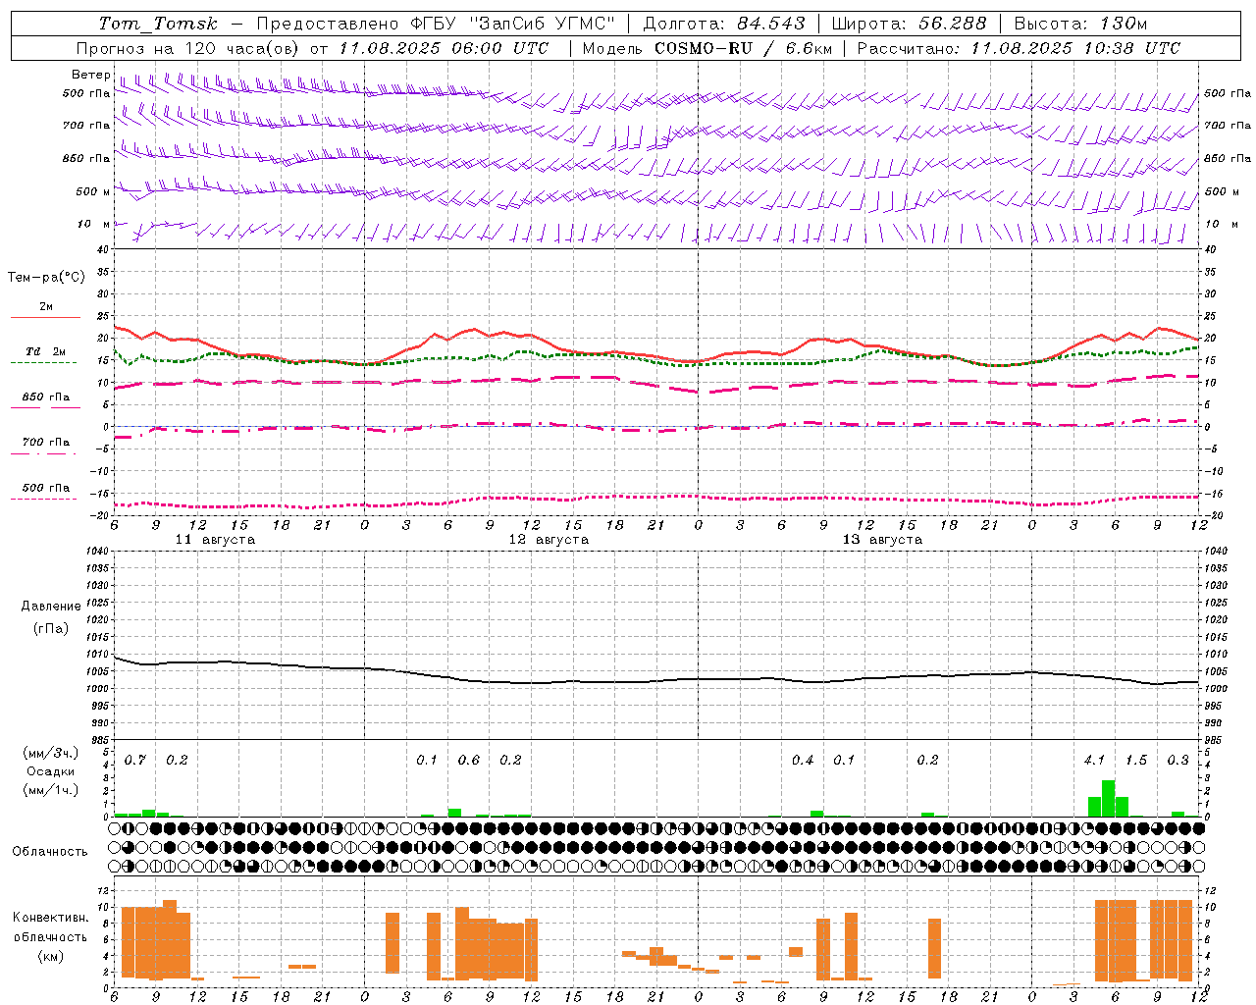Click the Конвективн. convective cloud label
Image resolution: width=1256 pixels, height=1005 pixels.
[x=50, y=918]
